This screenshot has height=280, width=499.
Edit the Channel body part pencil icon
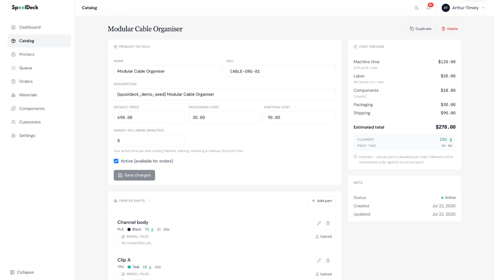[319, 223]
